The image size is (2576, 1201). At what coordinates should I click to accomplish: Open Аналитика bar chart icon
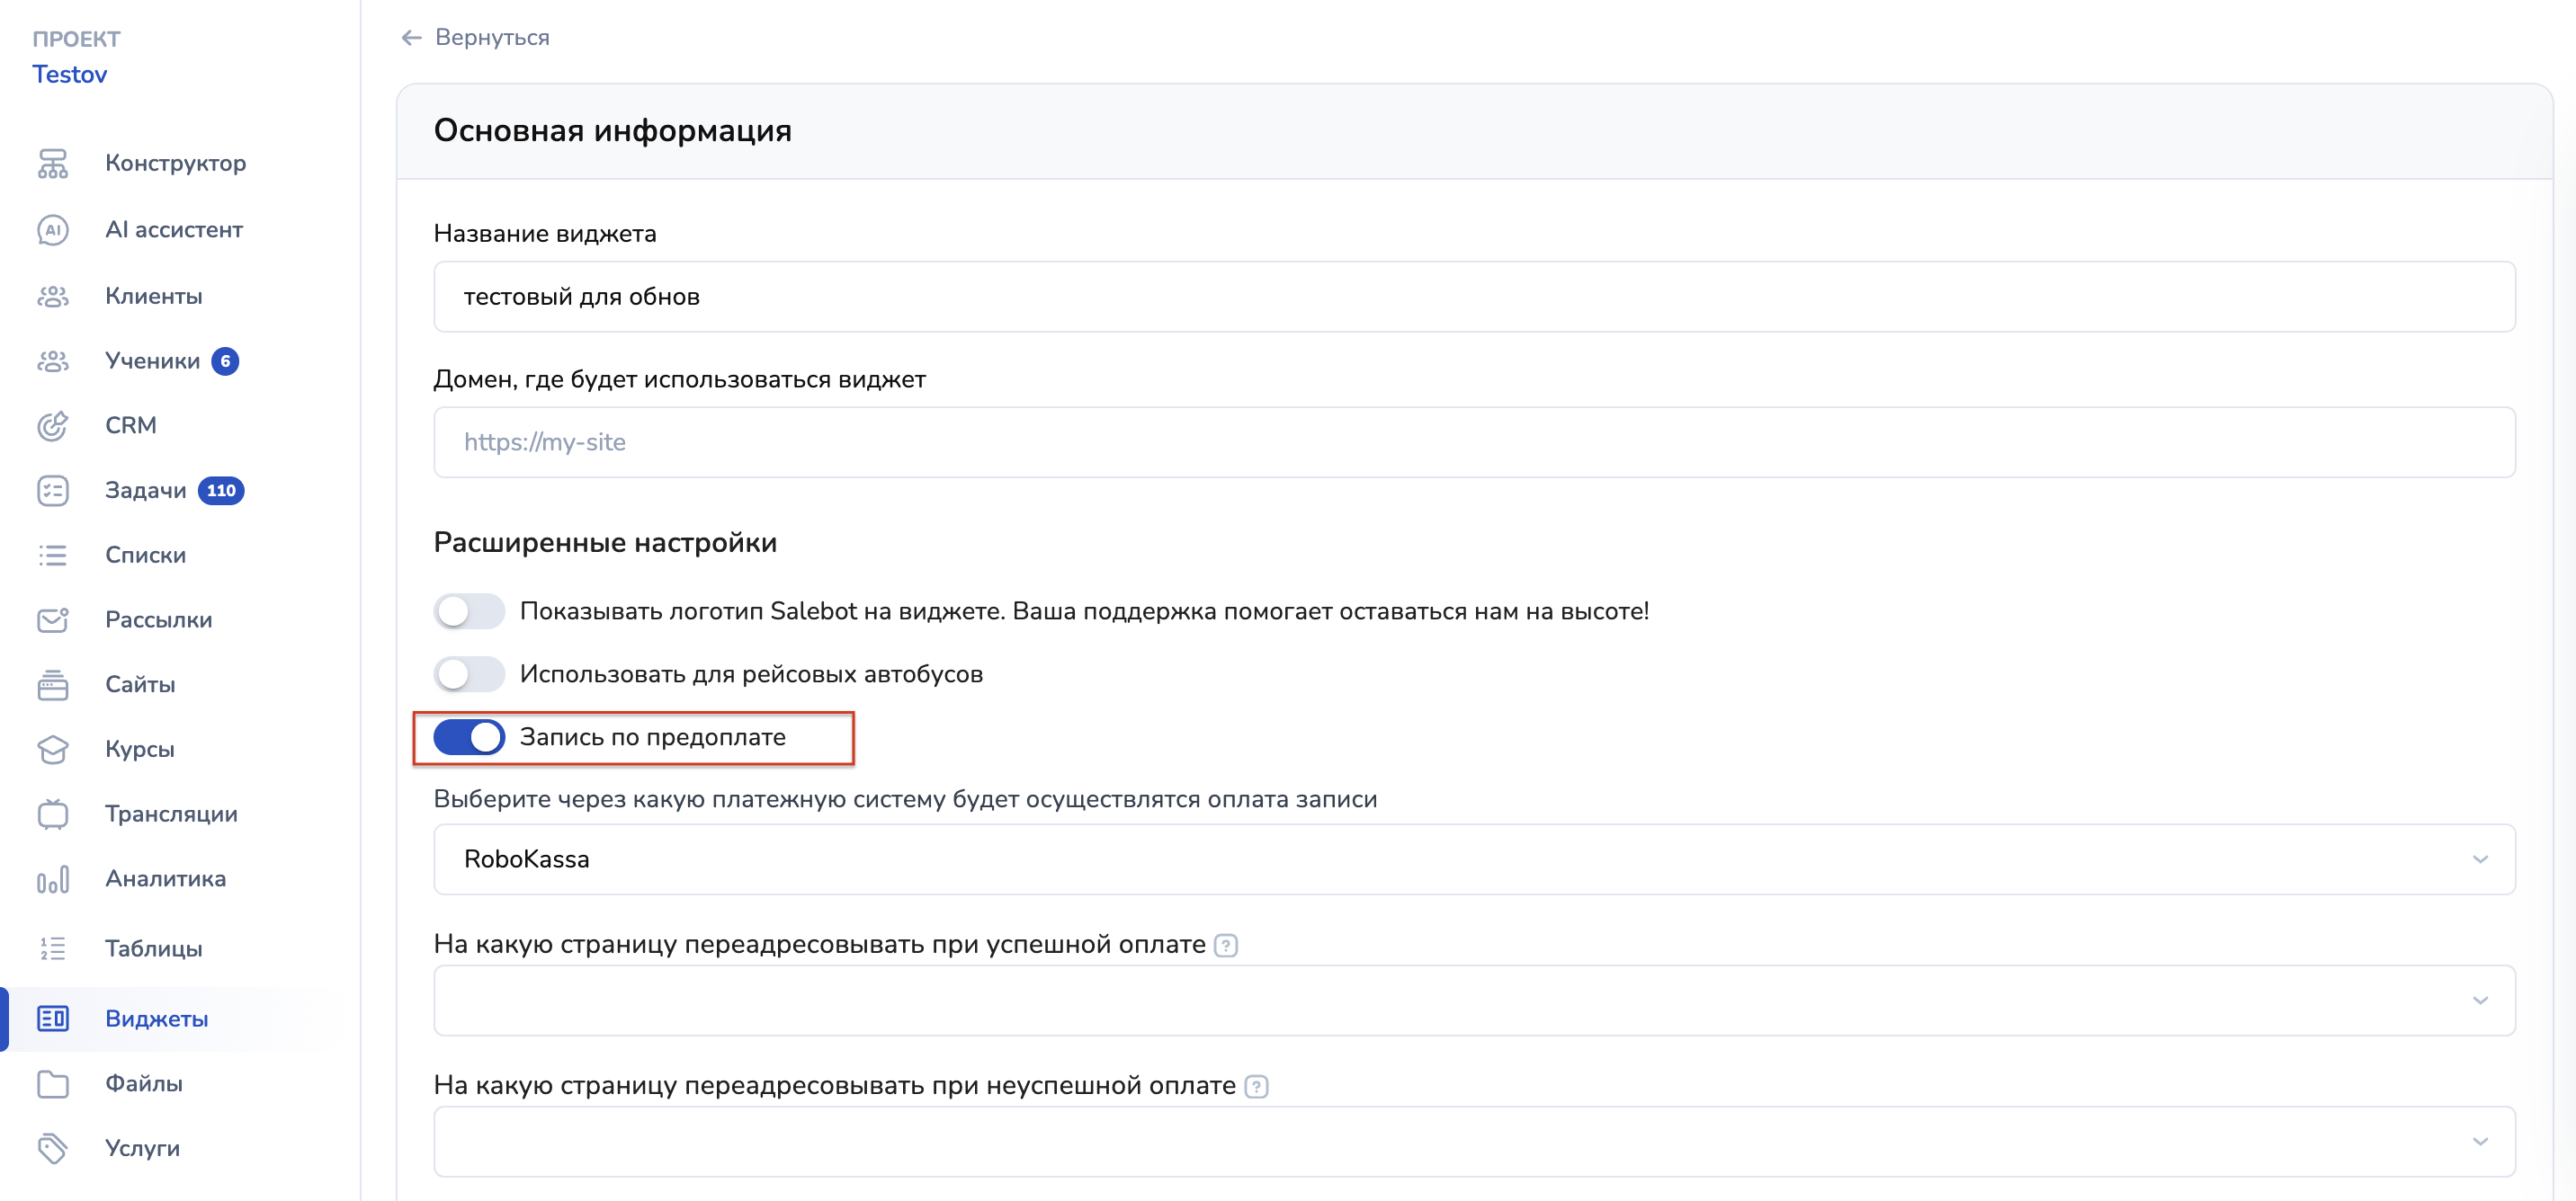coord(53,879)
